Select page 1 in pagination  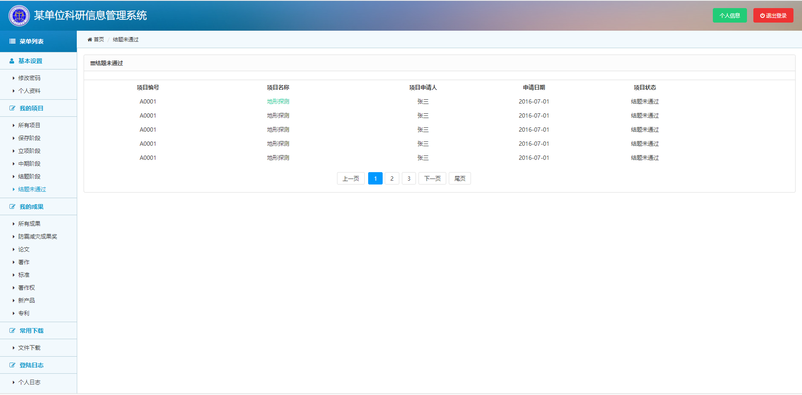tap(375, 179)
